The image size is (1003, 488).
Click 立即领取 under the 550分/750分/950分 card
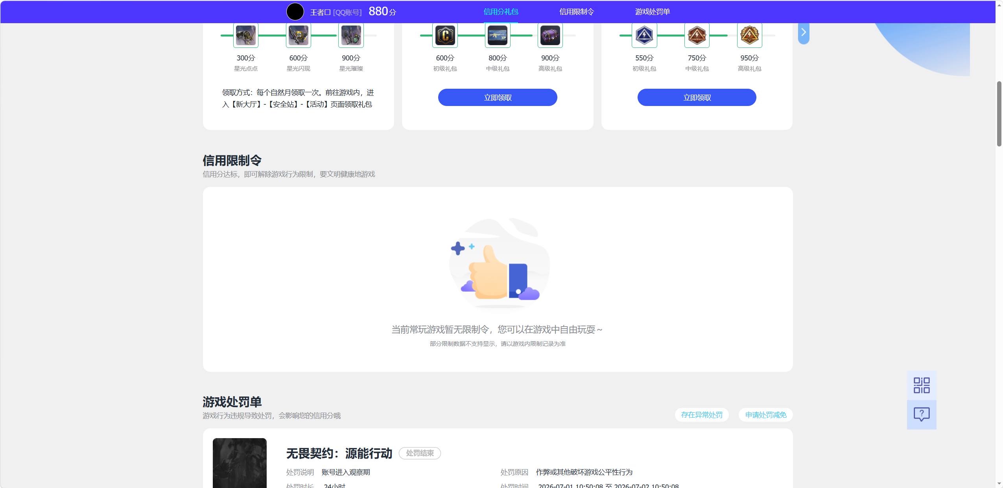(x=697, y=97)
